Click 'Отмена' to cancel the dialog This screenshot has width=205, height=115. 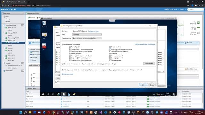click(152, 85)
